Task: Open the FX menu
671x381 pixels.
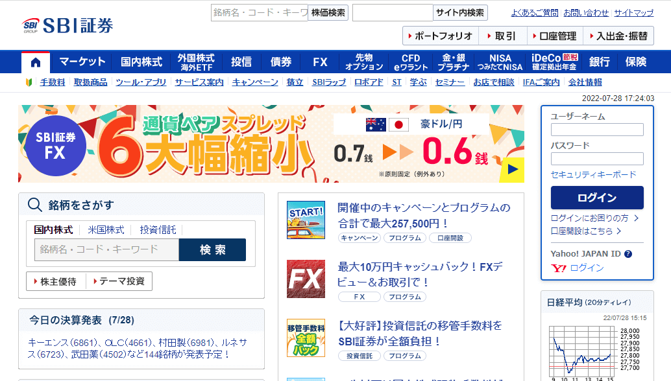Action: [x=320, y=62]
